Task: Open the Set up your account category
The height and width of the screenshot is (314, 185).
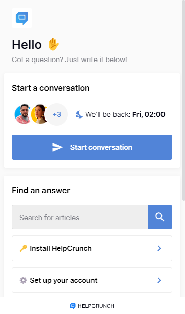Action: [92, 280]
